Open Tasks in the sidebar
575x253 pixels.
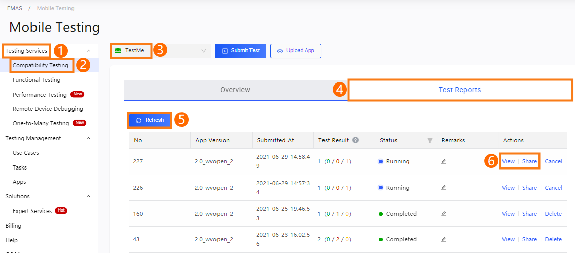coord(19,167)
